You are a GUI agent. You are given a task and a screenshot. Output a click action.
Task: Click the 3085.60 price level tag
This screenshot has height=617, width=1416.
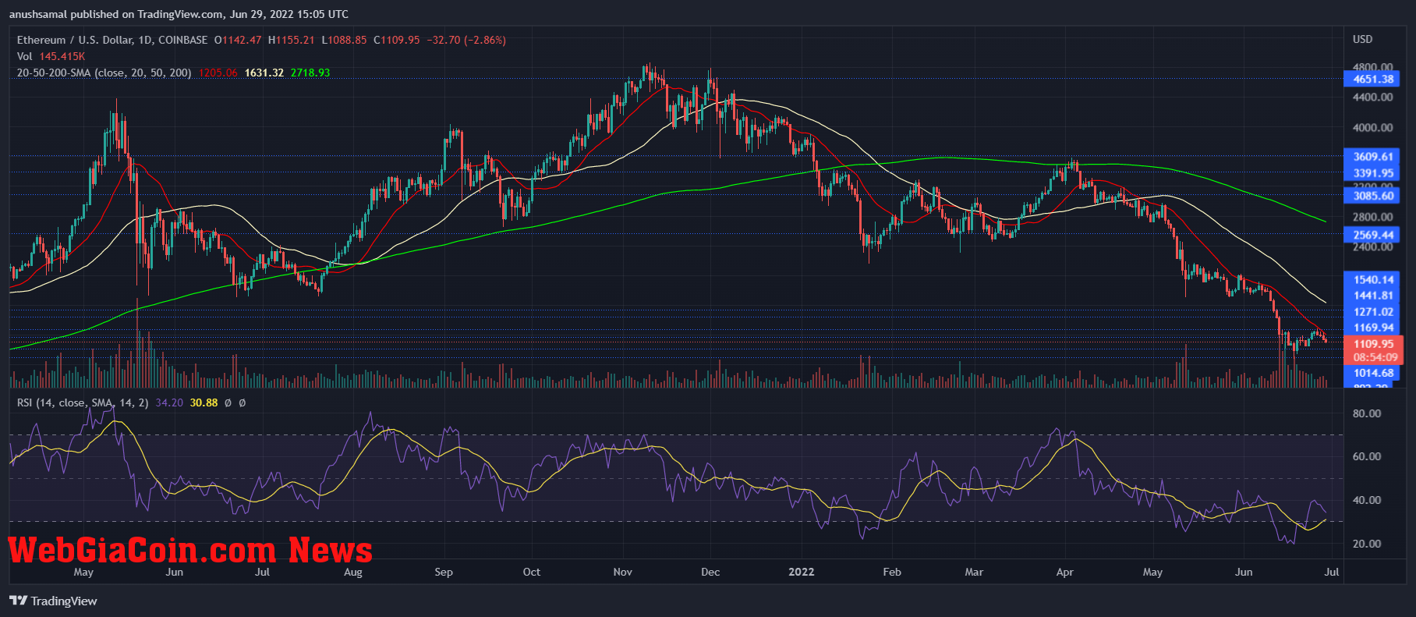[x=1372, y=196]
